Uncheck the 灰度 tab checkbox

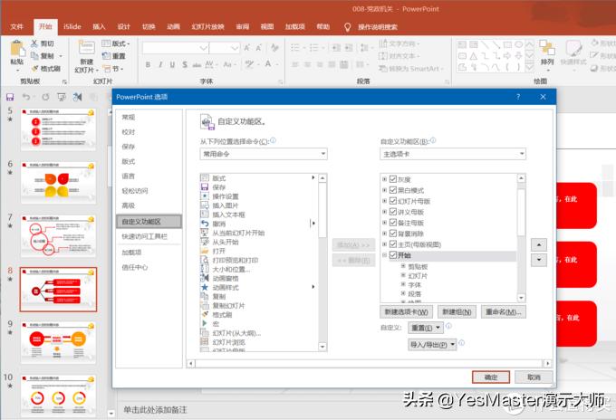point(393,179)
